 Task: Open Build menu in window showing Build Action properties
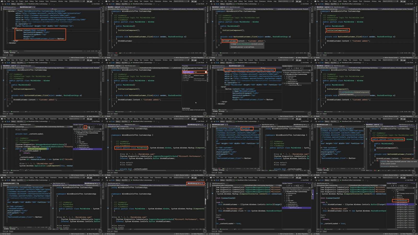click(131, 60)
